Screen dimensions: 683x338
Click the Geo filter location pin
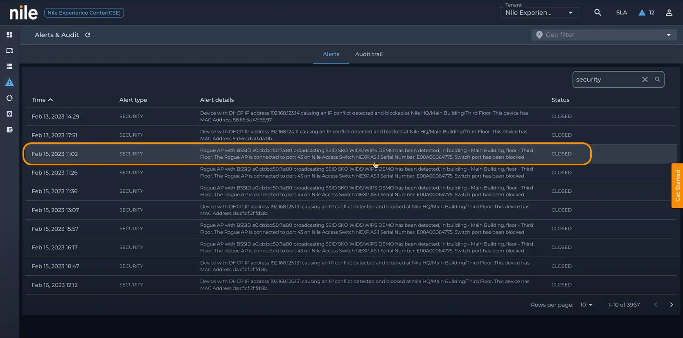pyautogui.click(x=539, y=35)
